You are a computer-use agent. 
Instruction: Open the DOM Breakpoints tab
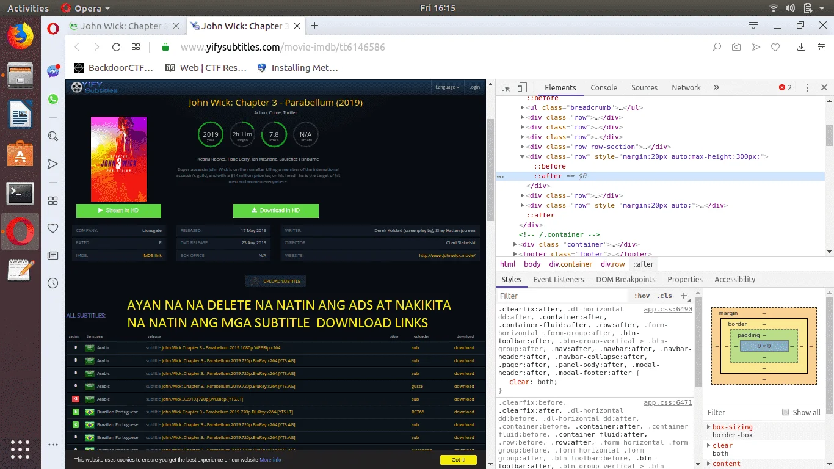(x=626, y=279)
